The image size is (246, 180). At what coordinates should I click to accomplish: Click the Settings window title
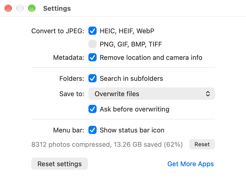(57, 8)
